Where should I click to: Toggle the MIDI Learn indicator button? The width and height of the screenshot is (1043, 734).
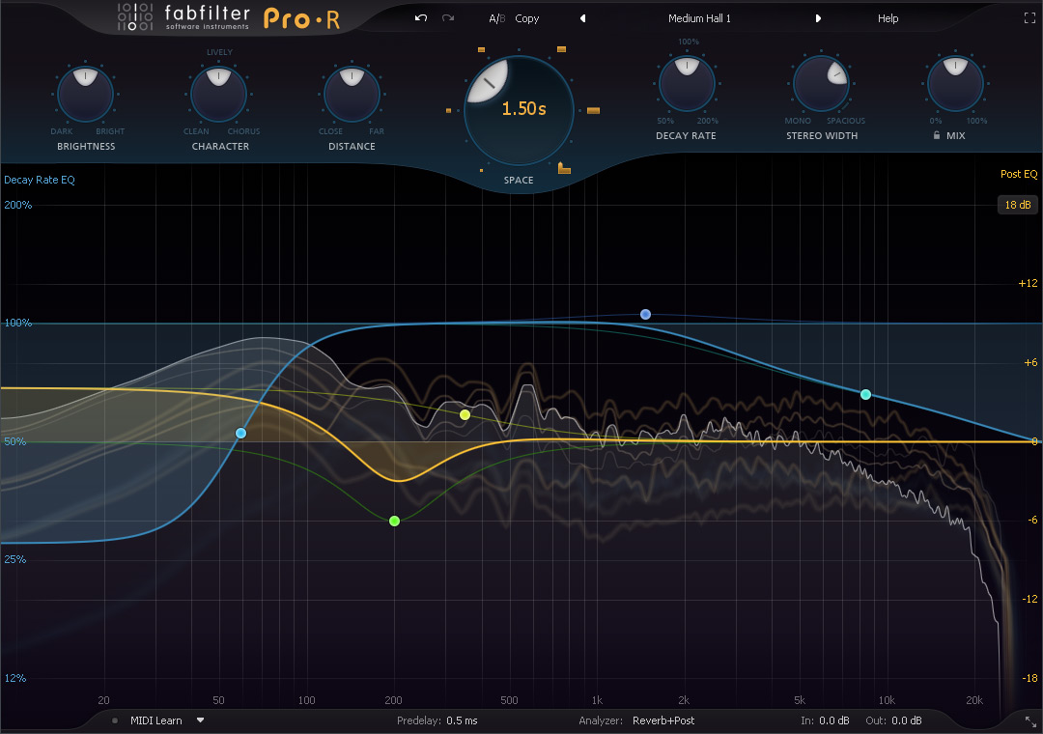(x=115, y=720)
